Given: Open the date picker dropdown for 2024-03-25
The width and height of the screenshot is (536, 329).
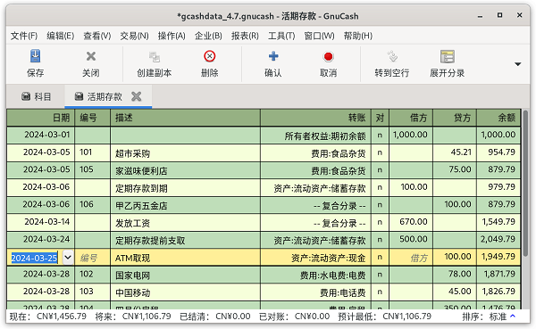Looking at the screenshot, I should (x=68, y=258).
